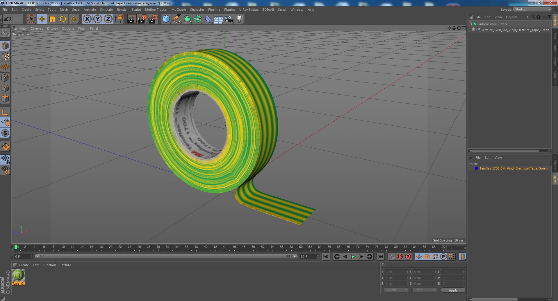
Task: Click Record Active Objects button
Action: (392, 257)
